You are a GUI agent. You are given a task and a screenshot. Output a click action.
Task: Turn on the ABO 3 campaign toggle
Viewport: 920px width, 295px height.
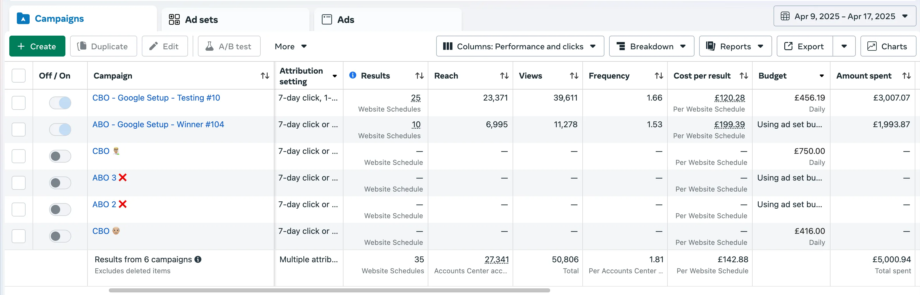click(60, 183)
